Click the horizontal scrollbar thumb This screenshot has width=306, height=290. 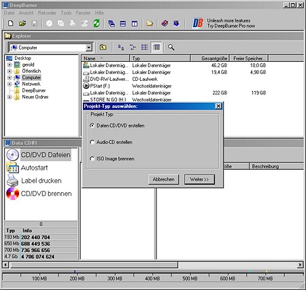(94, 265)
